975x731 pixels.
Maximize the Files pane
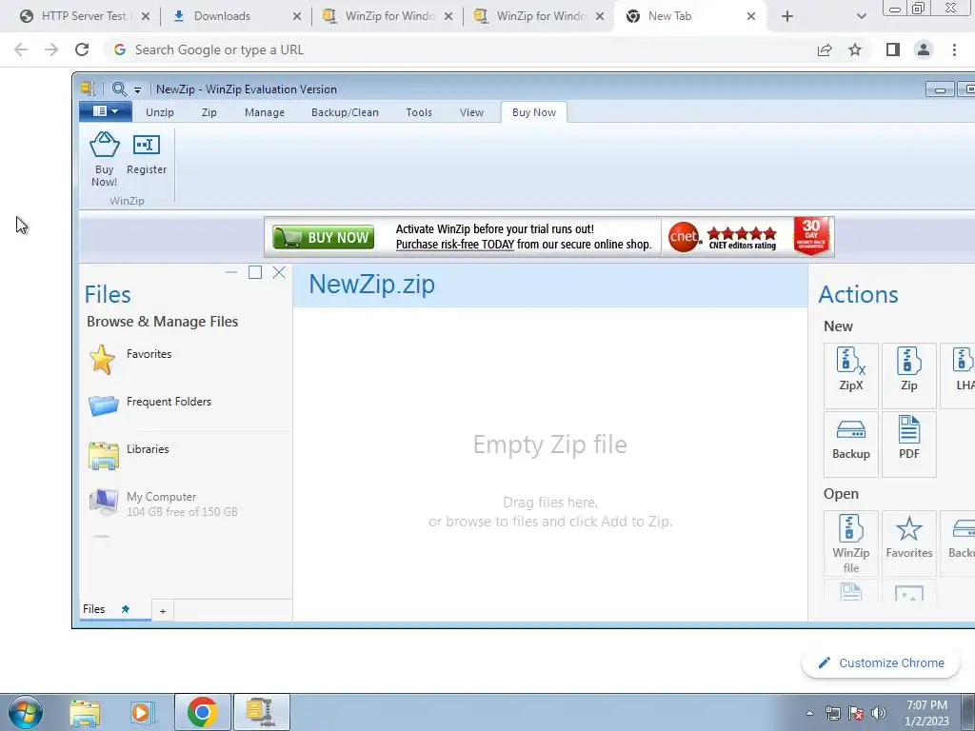[255, 272]
